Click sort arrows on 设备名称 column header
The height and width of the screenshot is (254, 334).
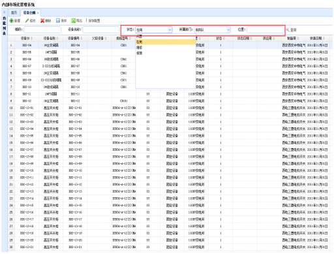tap(57, 39)
